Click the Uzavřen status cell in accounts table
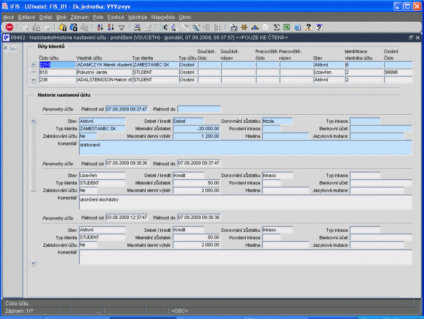Image resolution: width=424 pixels, height=319 pixels. (329, 72)
